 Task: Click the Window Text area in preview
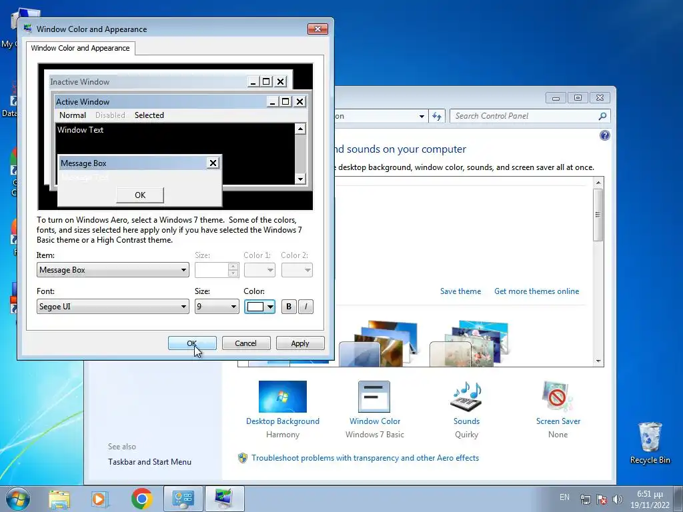click(175, 153)
